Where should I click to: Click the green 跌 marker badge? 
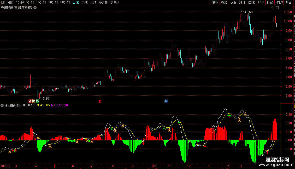click(37, 101)
